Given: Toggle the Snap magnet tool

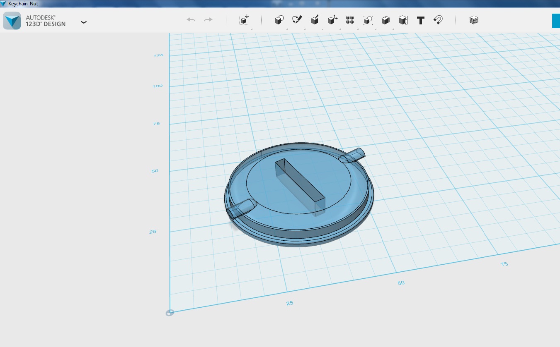Looking at the screenshot, I should pyautogui.click(x=438, y=20).
